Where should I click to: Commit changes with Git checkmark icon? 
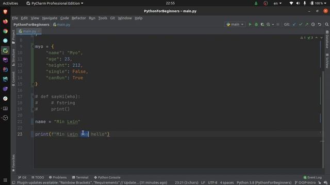tap(300, 25)
